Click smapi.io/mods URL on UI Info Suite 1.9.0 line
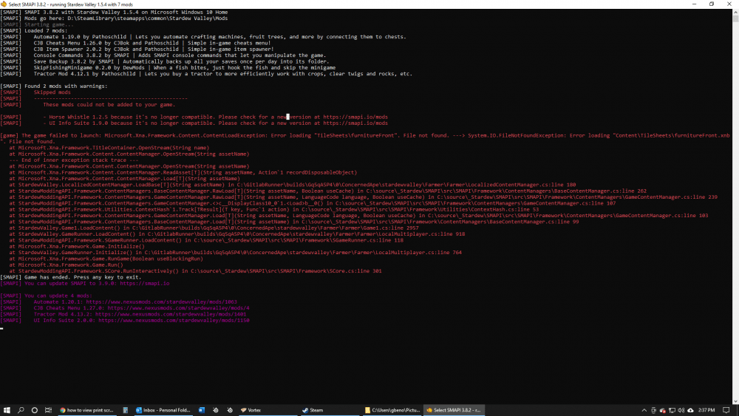Viewport: 739px width, 416px height. point(355,123)
